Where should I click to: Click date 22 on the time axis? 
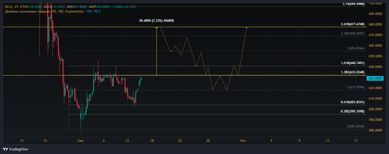(180, 141)
